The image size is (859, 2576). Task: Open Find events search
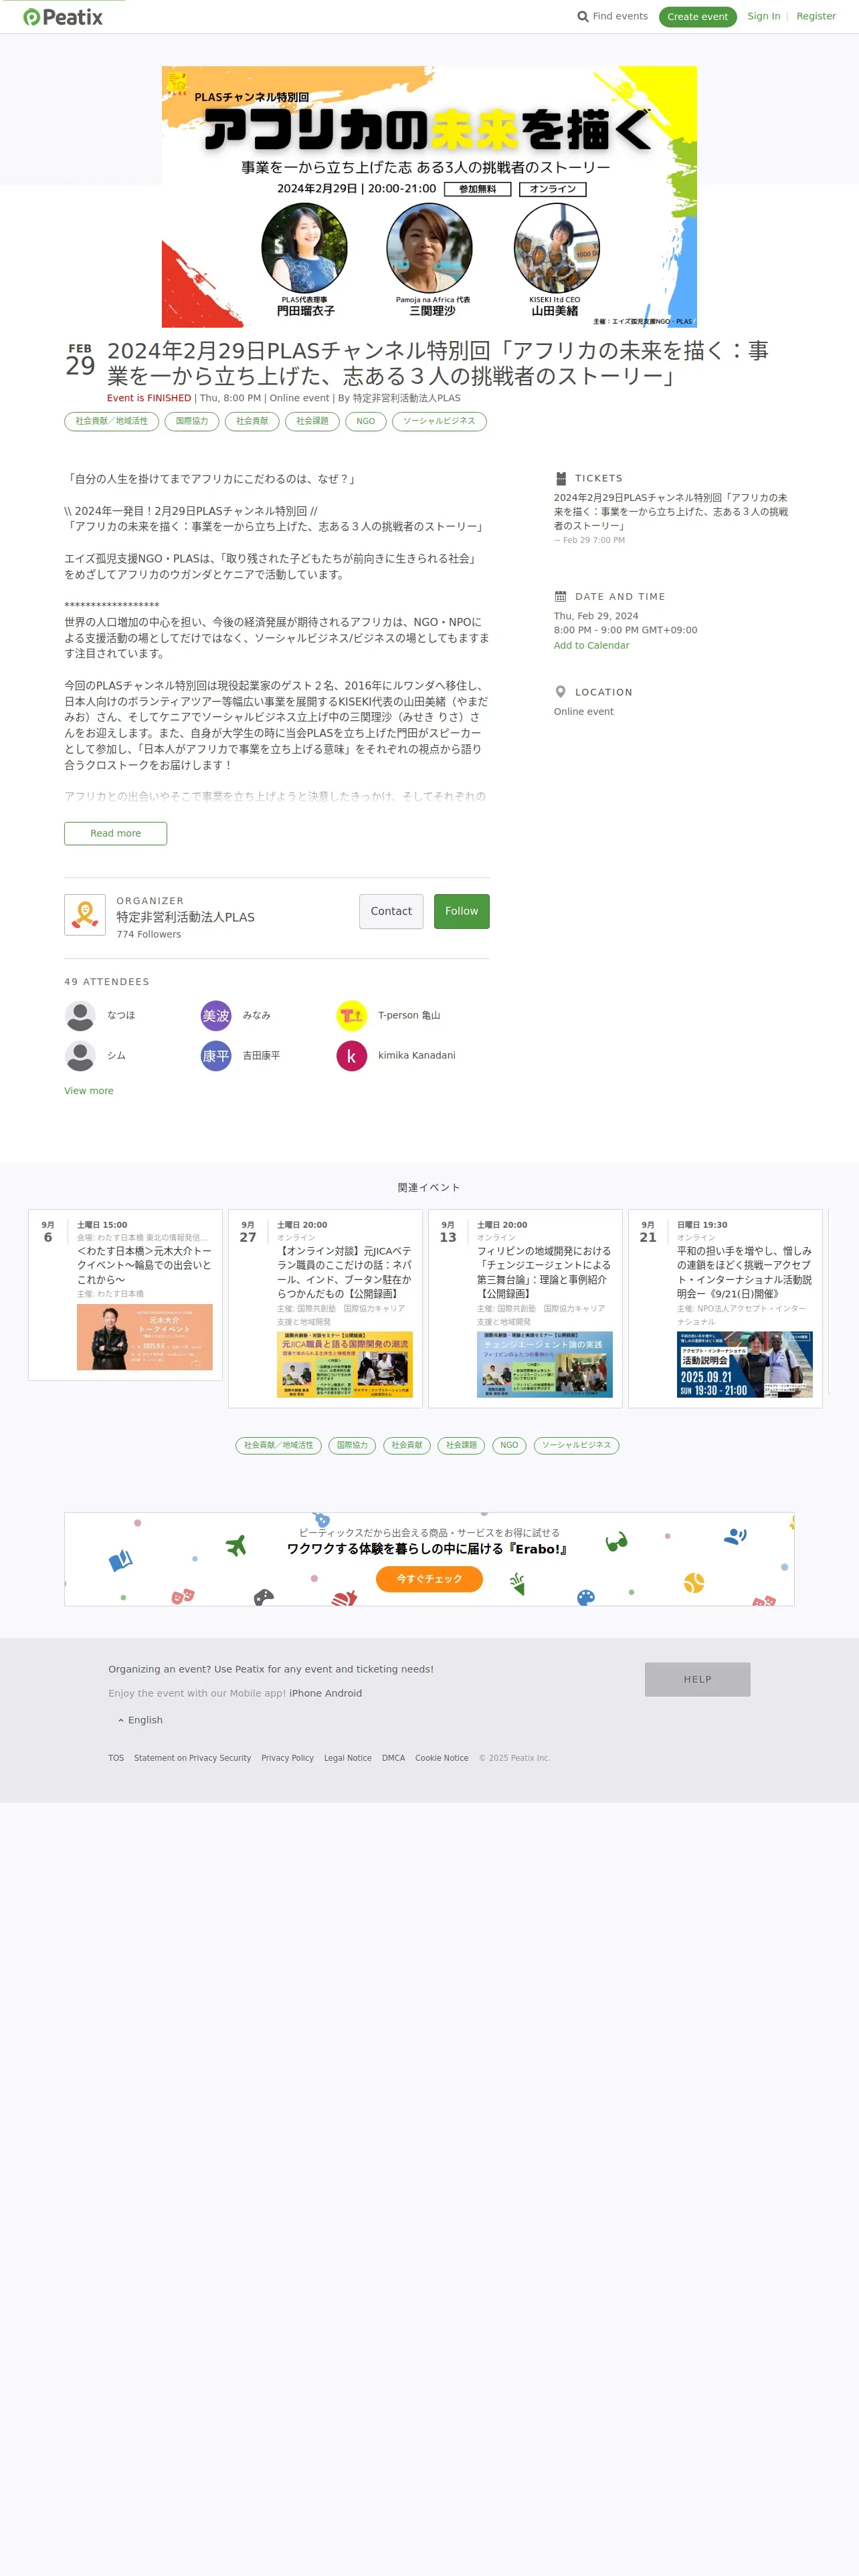[x=612, y=17]
